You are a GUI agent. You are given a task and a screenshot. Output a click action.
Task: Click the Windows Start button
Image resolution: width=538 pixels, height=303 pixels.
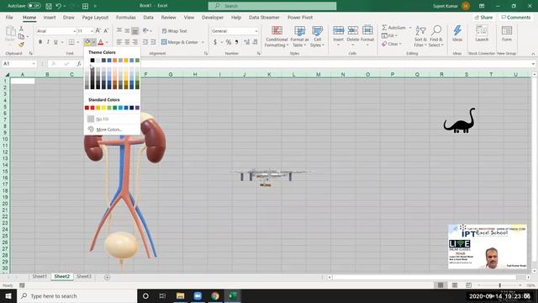tap(8, 295)
